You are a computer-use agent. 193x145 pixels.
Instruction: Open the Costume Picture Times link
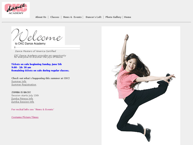pyautogui.click(x=25, y=117)
